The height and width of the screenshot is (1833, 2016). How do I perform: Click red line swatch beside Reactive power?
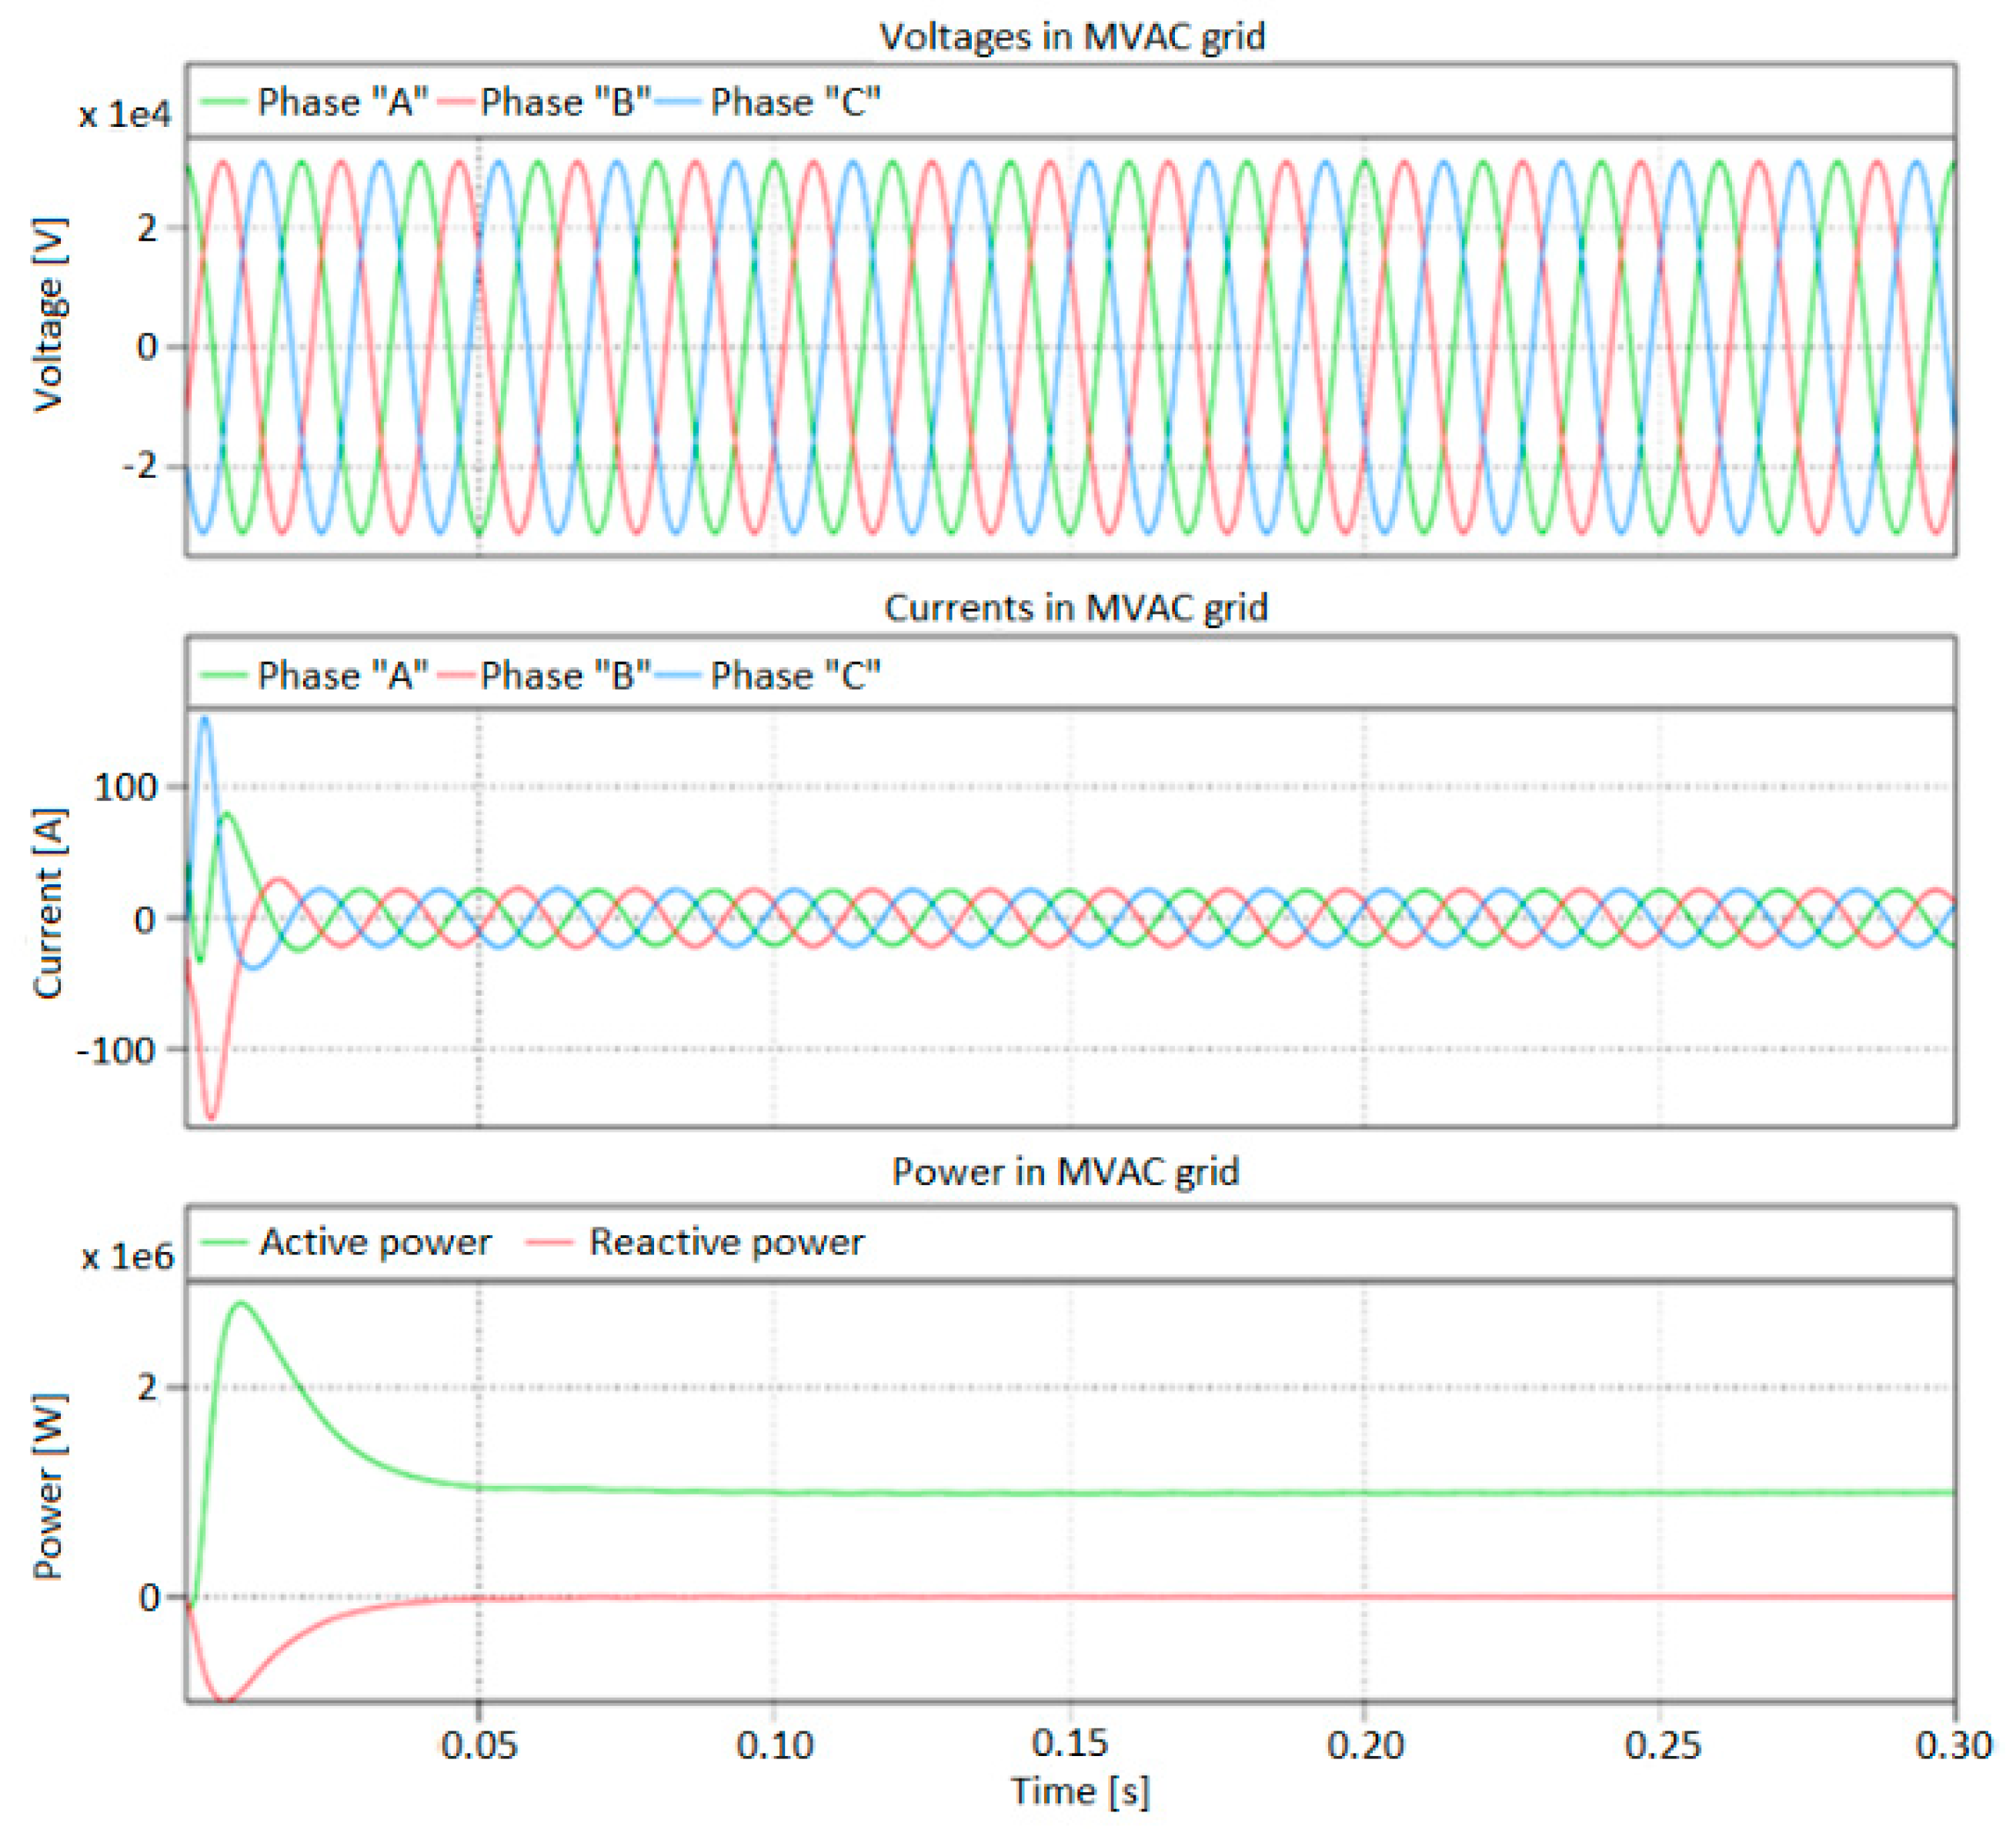point(550,1242)
